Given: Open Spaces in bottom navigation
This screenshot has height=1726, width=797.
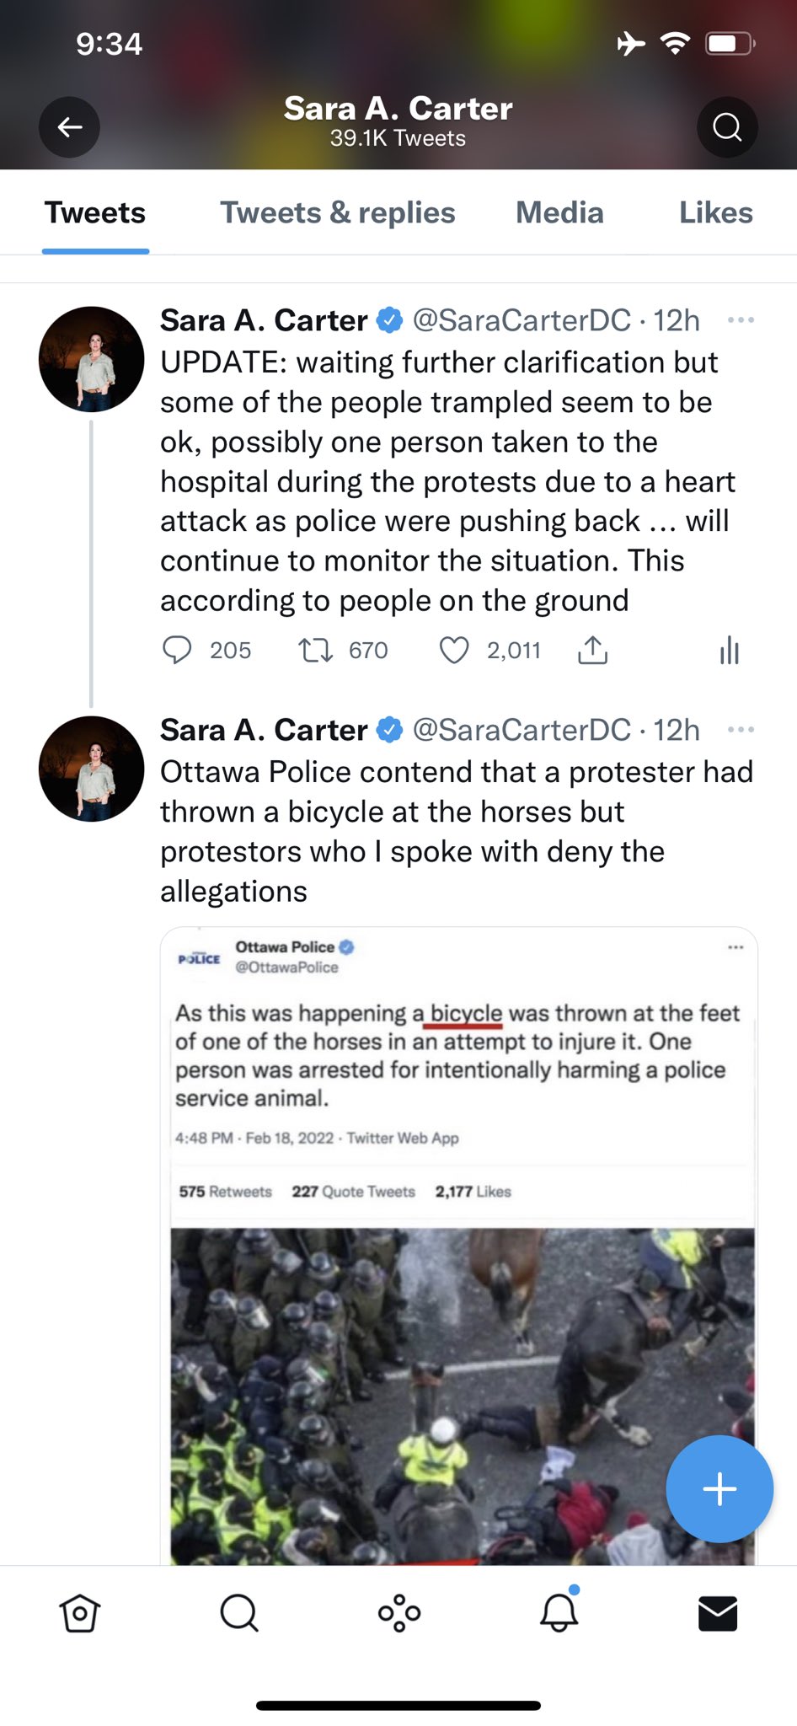Looking at the screenshot, I should click(399, 1613).
